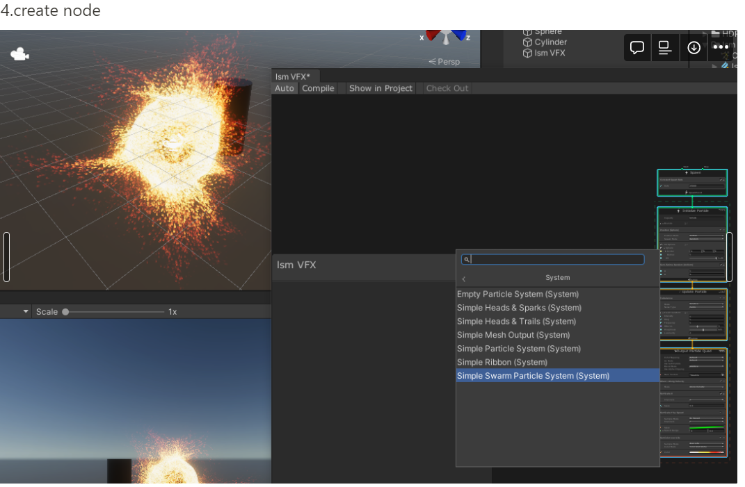
Task: Choose Simple Heads & Sparks (System)
Action: click(x=557, y=308)
